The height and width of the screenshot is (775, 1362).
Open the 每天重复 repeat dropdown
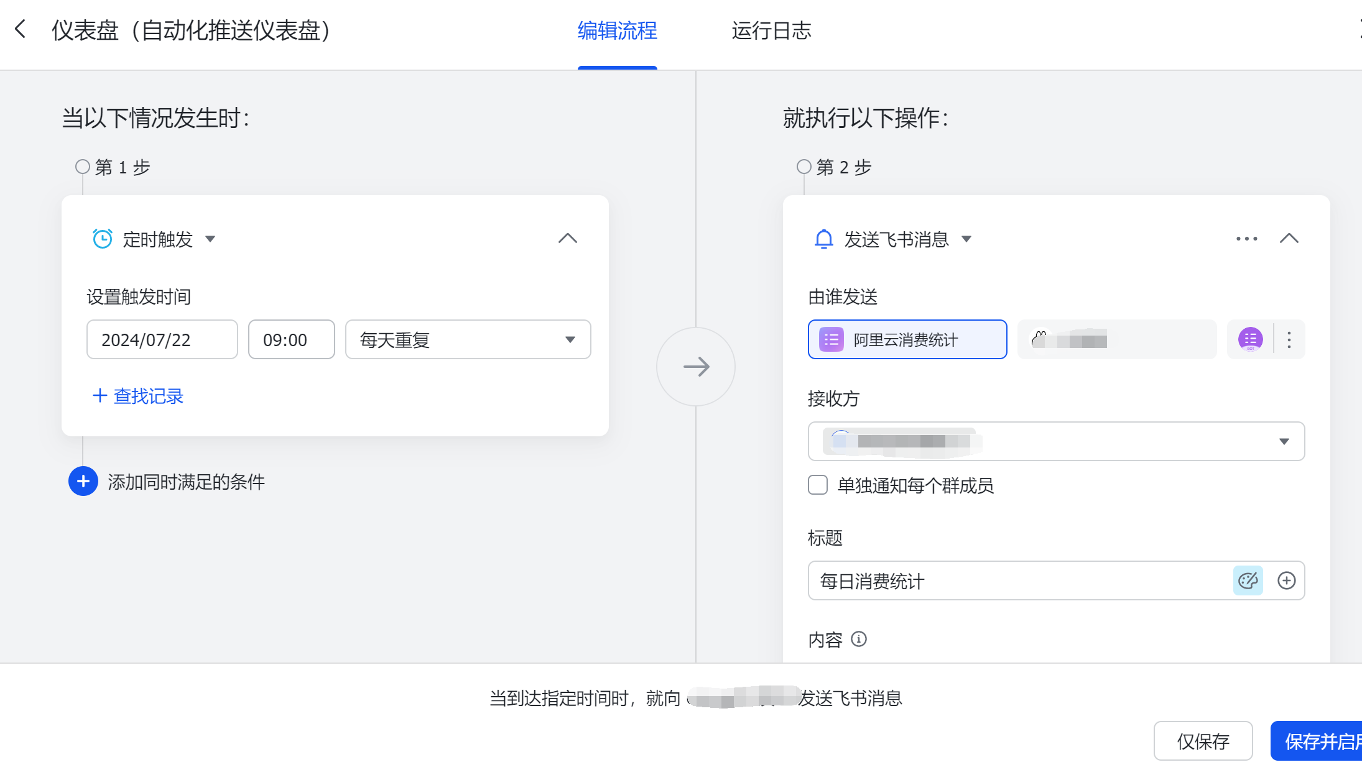[468, 339]
